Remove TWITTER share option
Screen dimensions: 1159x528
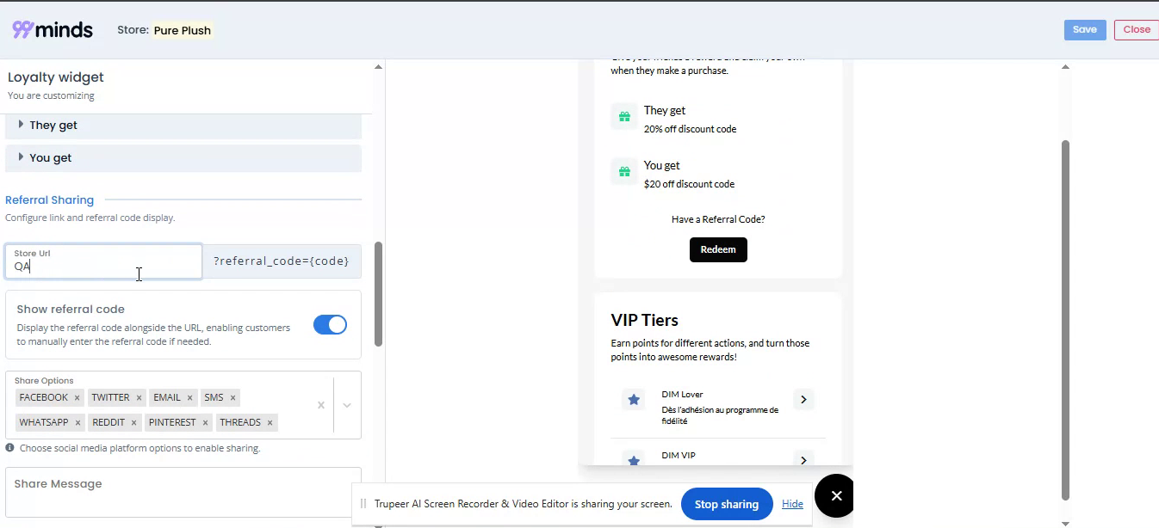point(139,398)
